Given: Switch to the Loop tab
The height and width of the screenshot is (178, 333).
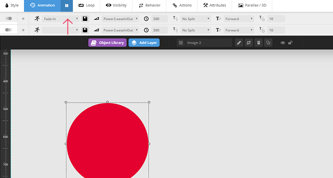Looking at the screenshot, I should coord(86,5).
